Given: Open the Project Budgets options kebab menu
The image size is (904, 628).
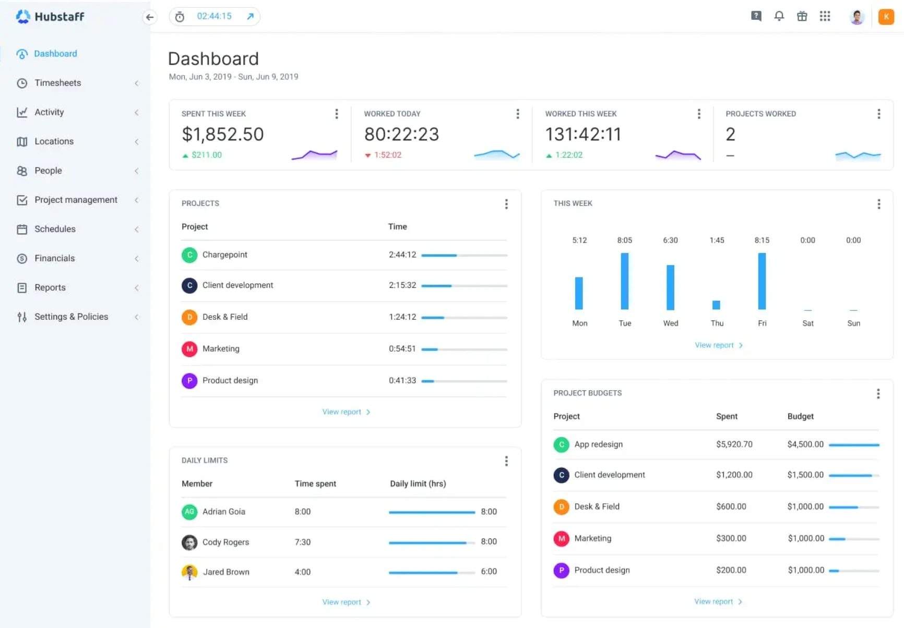Looking at the screenshot, I should pyautogui.click(x=879, y=394).
